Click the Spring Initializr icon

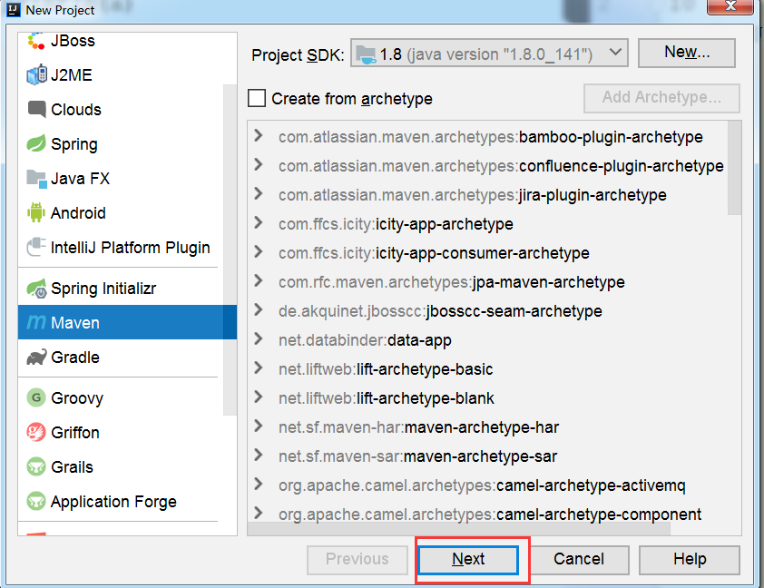36,288
